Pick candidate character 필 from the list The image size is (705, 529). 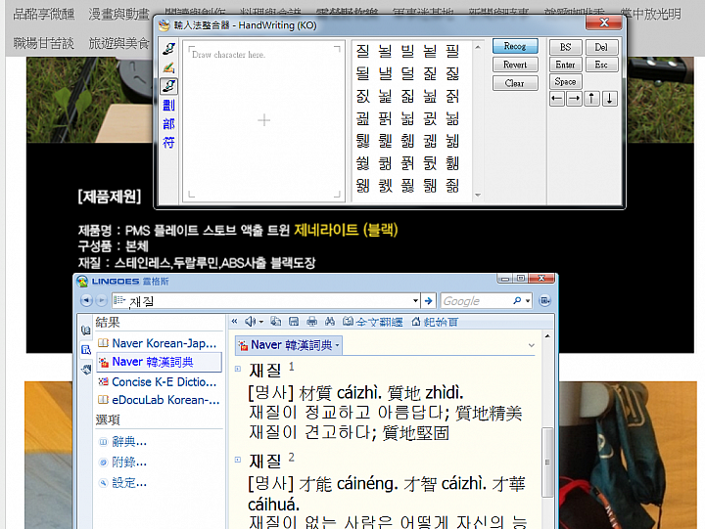(452, 51)
